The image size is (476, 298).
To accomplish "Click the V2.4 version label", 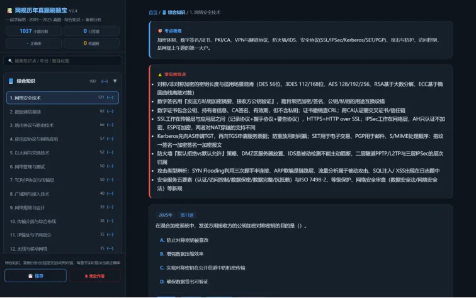I will (73, 11).
